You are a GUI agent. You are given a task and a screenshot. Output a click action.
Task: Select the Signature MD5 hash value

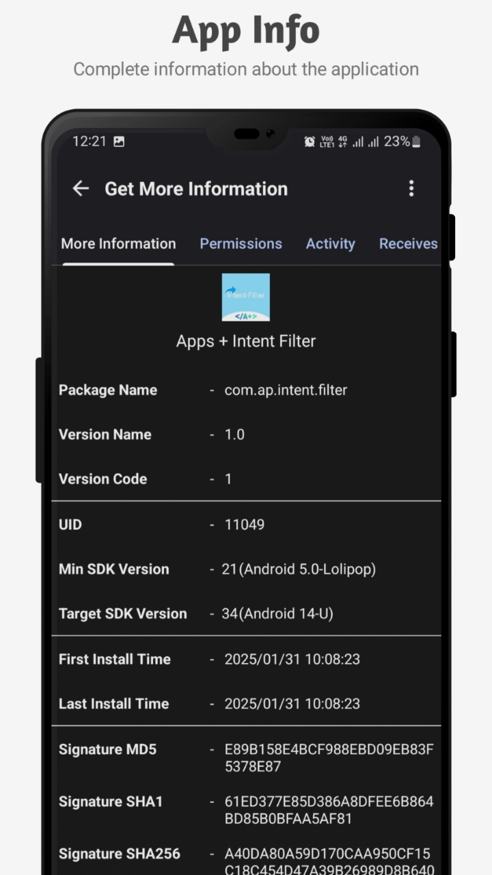[329, 758]
